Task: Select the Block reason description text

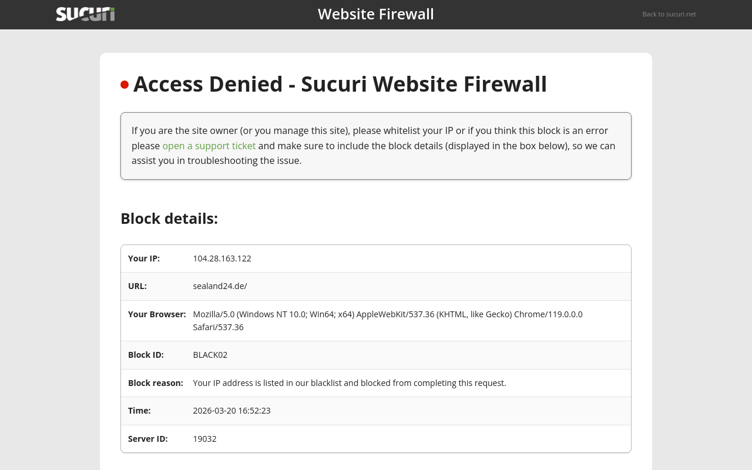Action: [x=349, y=382]
